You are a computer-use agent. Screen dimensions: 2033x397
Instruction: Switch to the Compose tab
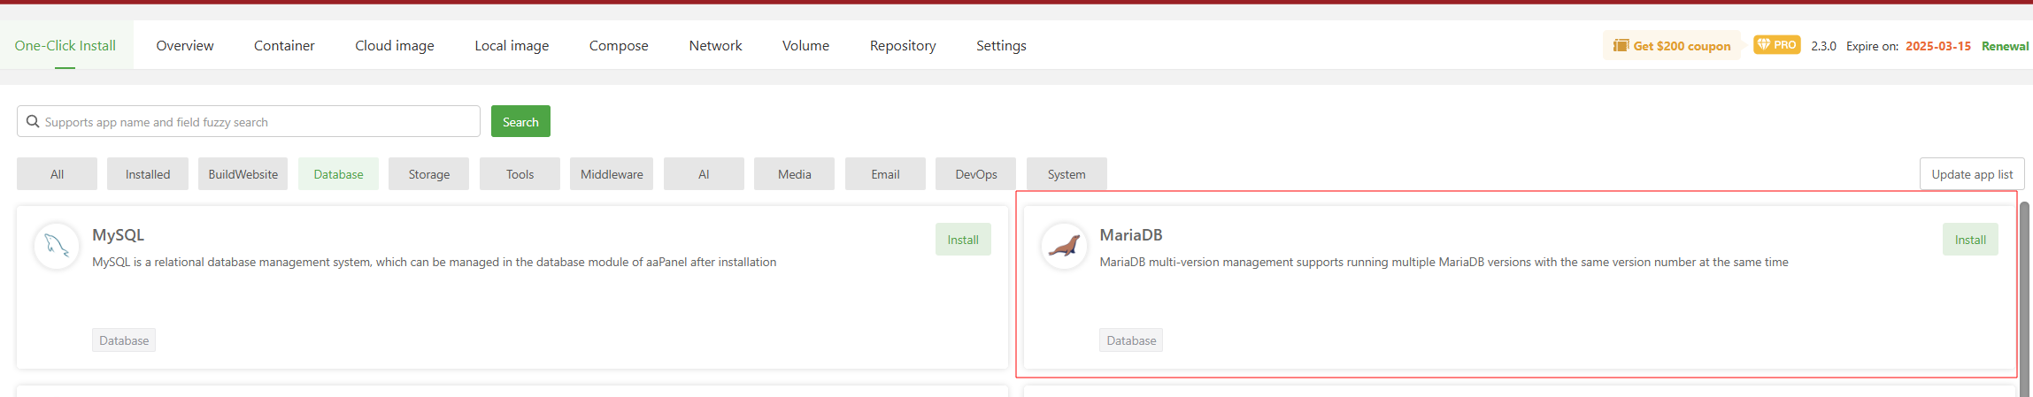click(619, 45)
